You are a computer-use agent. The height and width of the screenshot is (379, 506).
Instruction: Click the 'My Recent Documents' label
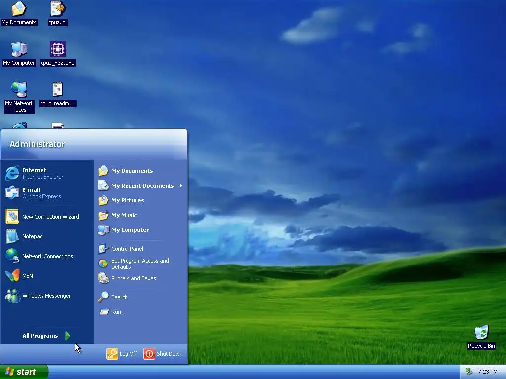pos(143,186)
